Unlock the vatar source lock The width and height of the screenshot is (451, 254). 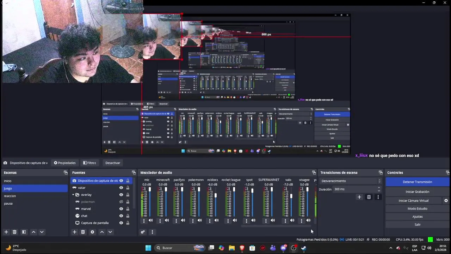click(128, 188)
